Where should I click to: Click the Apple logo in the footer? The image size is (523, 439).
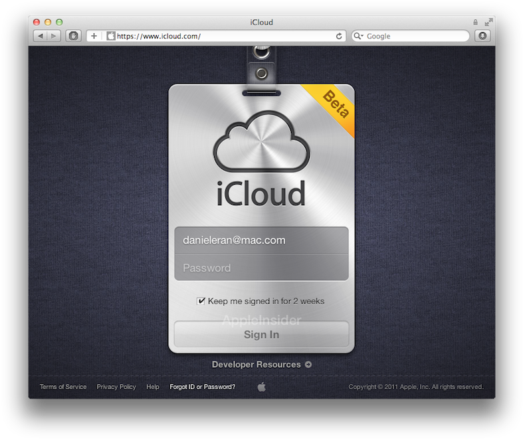click(x=261, y=387)
